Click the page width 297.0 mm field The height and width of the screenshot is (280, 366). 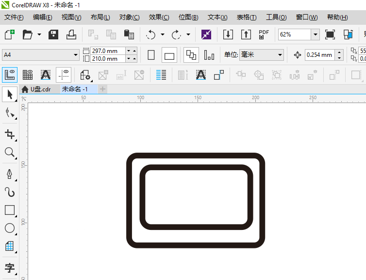click(107, 51)
